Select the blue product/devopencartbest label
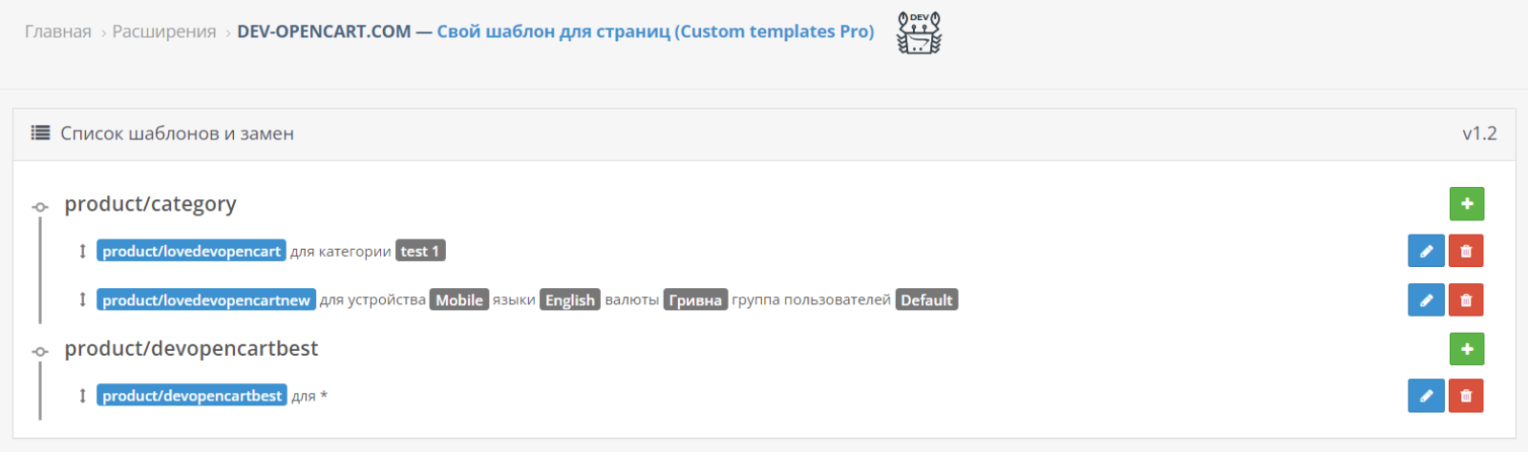 (x=192, y=396)
